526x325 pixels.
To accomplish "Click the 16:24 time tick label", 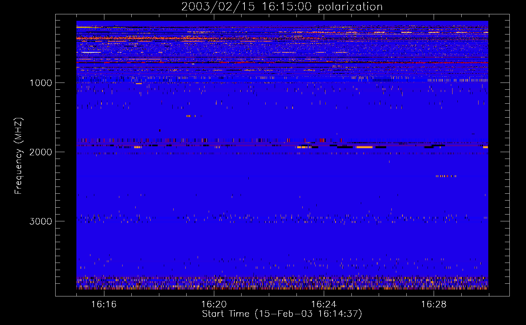I will pos(324,305).
